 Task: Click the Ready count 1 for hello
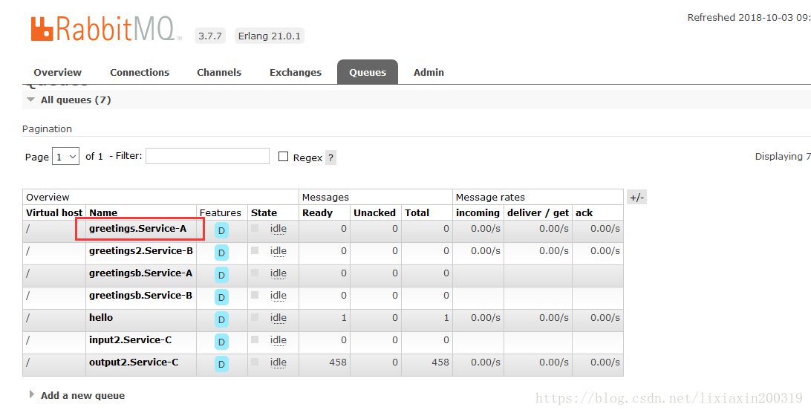(x=344, y=318)
